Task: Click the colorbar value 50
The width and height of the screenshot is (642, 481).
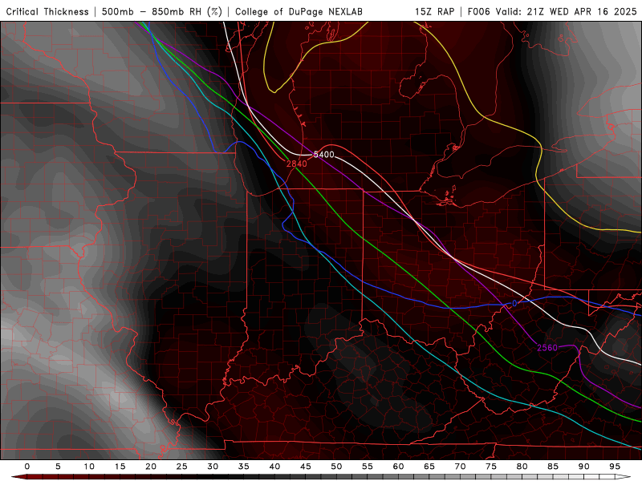Action: point(336,467)
